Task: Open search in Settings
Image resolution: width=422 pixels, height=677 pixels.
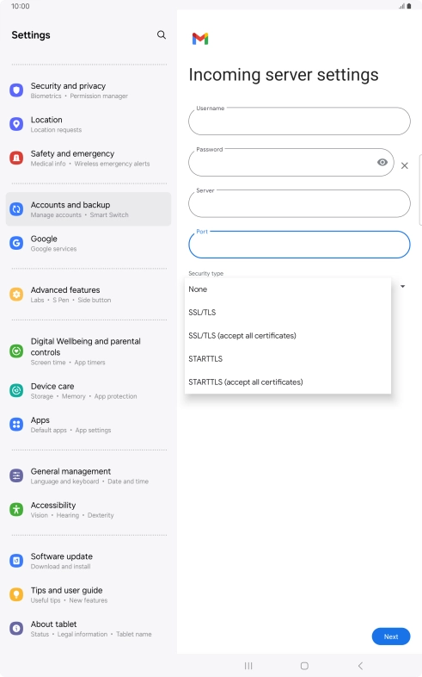Action: coord(162,35)
